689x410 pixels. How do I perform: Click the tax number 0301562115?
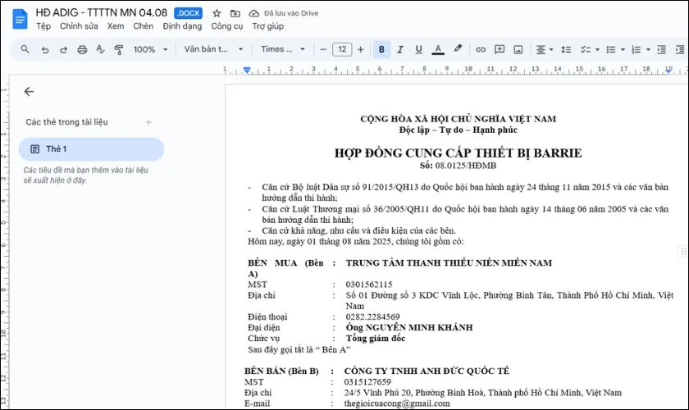click(368, 285)
